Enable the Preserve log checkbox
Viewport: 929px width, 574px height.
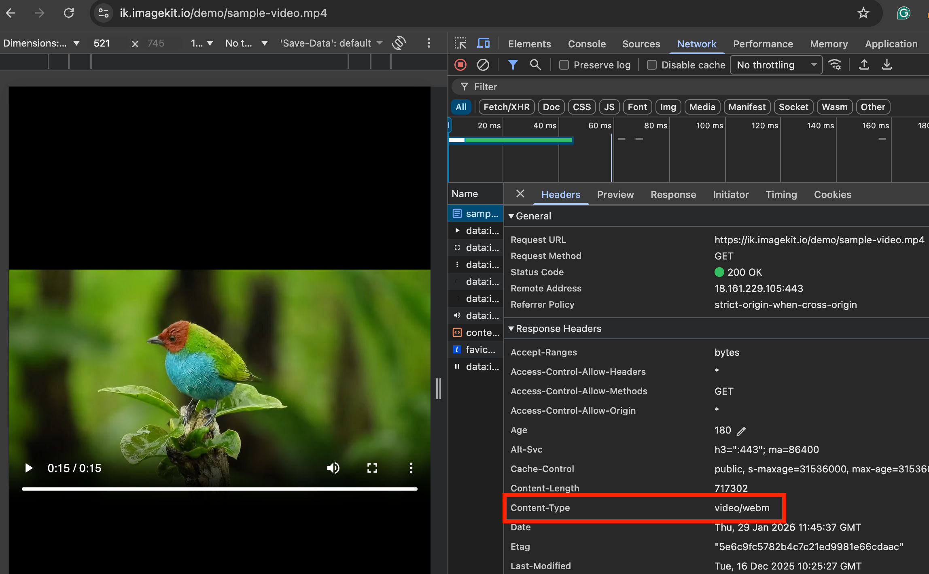563,64
